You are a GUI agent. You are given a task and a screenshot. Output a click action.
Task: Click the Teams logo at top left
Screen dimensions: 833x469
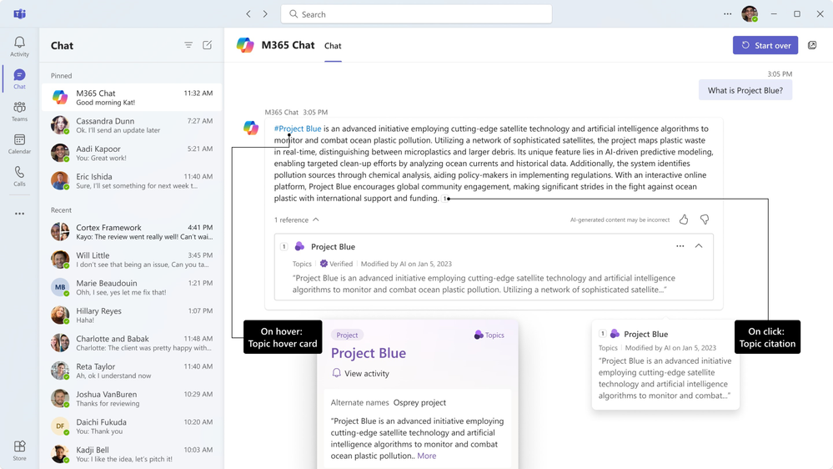point(20,14)
